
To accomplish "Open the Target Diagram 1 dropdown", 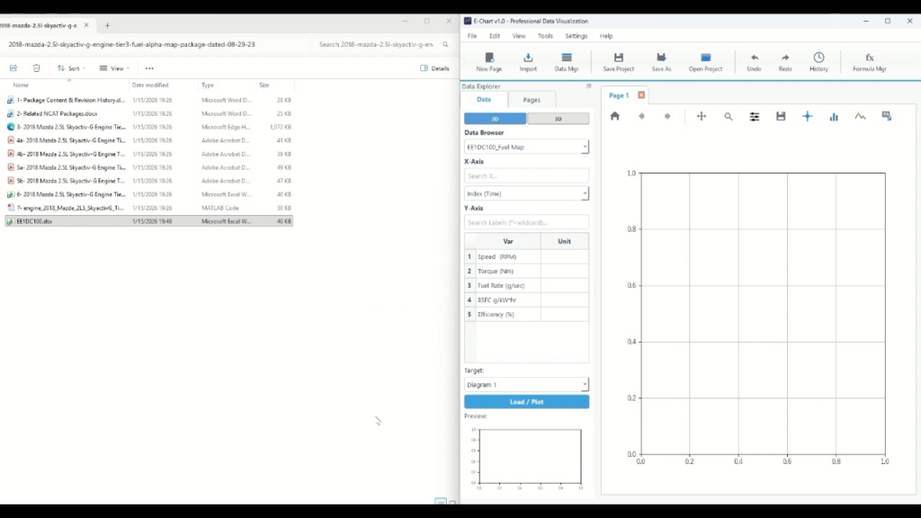I will (x=526, y=385).
